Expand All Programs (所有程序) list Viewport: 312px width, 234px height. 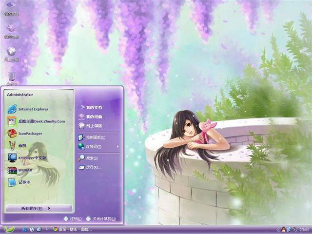pos(39,208)
